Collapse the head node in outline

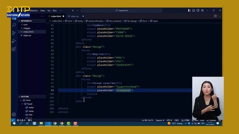(x=22, y=104)
